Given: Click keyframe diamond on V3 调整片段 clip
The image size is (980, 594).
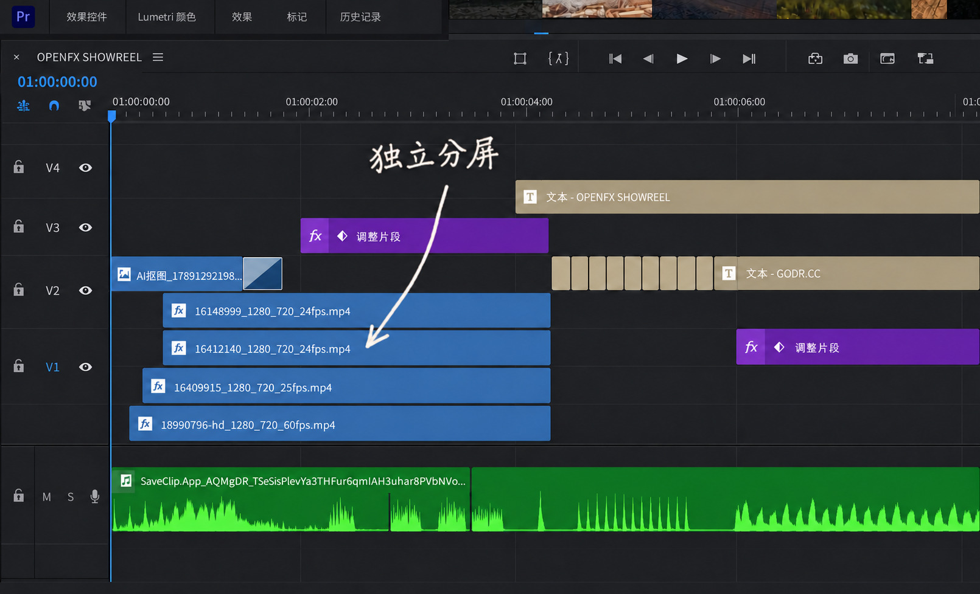Looking at the screenshot, I should coord(342,236).
